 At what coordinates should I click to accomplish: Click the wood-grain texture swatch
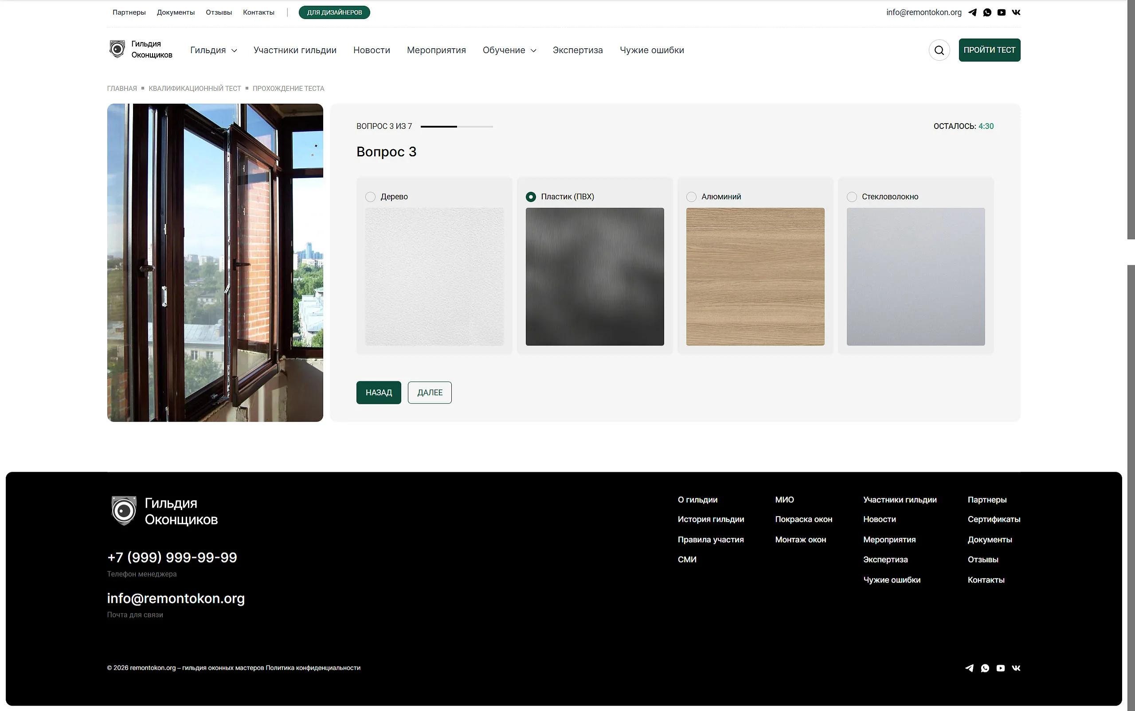coord(755,276)
